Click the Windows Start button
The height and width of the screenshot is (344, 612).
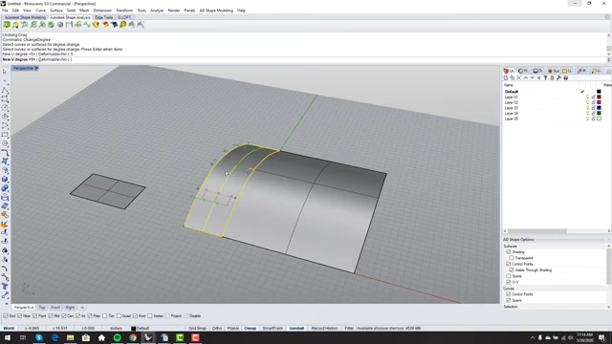pos(8,337)
